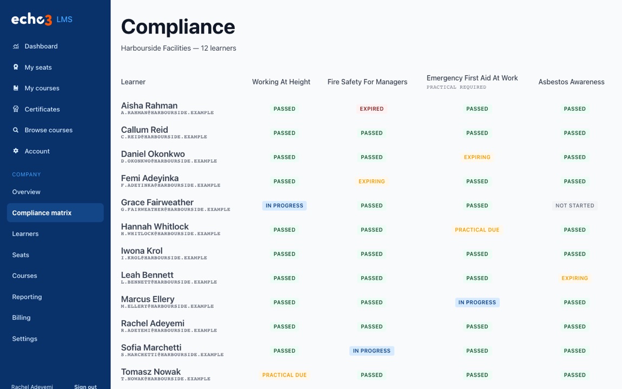Click Tomasz Nowak's PRACTICAL DUE badge
The image size is (622, 389).
click(284, 375)
